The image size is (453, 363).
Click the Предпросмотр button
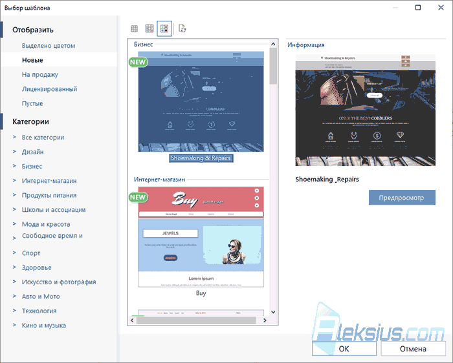point(402,198)
